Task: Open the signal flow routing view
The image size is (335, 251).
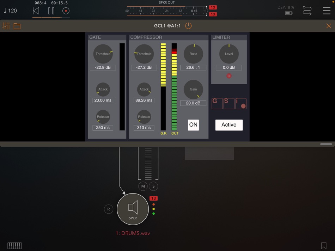Action: (307, 11)
